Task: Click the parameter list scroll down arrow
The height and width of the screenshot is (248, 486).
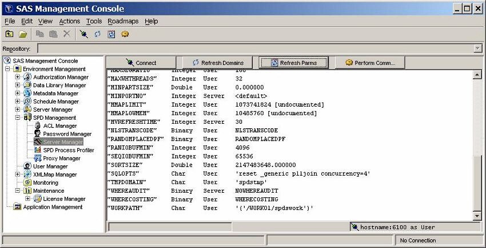Action: point(477,216)
